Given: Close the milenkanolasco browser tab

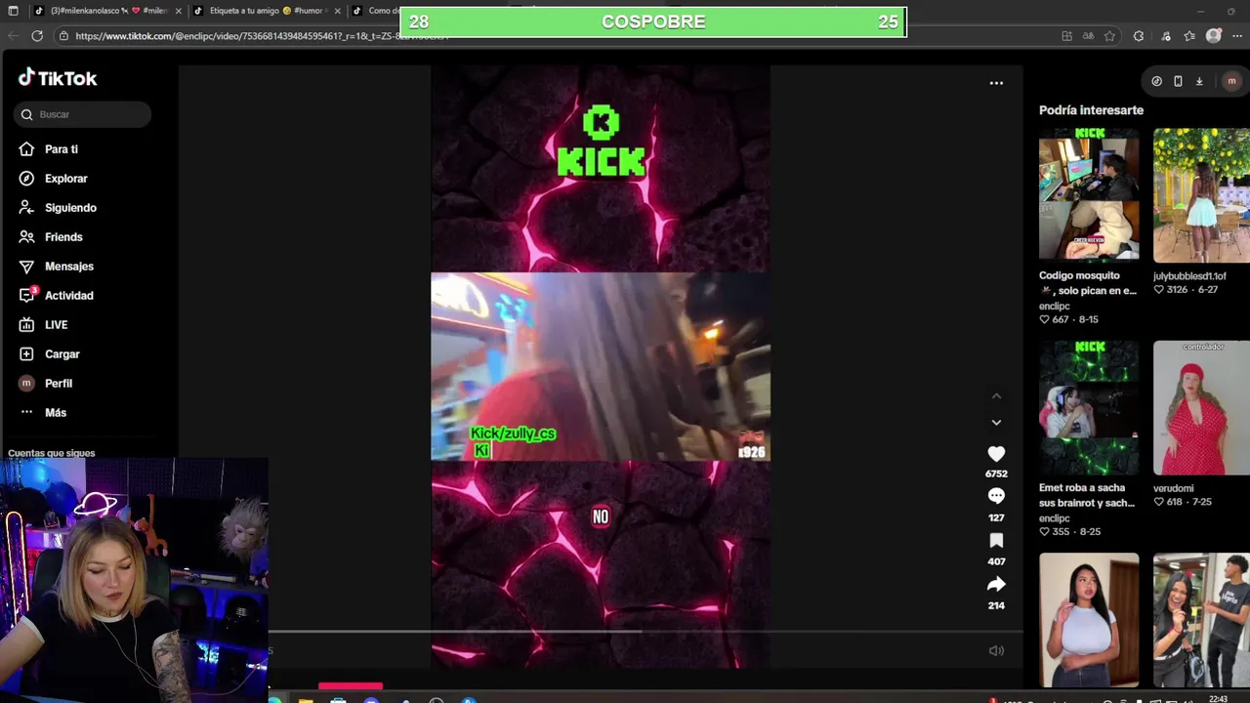Looking at the screenshot, I should tap(178, 11).
